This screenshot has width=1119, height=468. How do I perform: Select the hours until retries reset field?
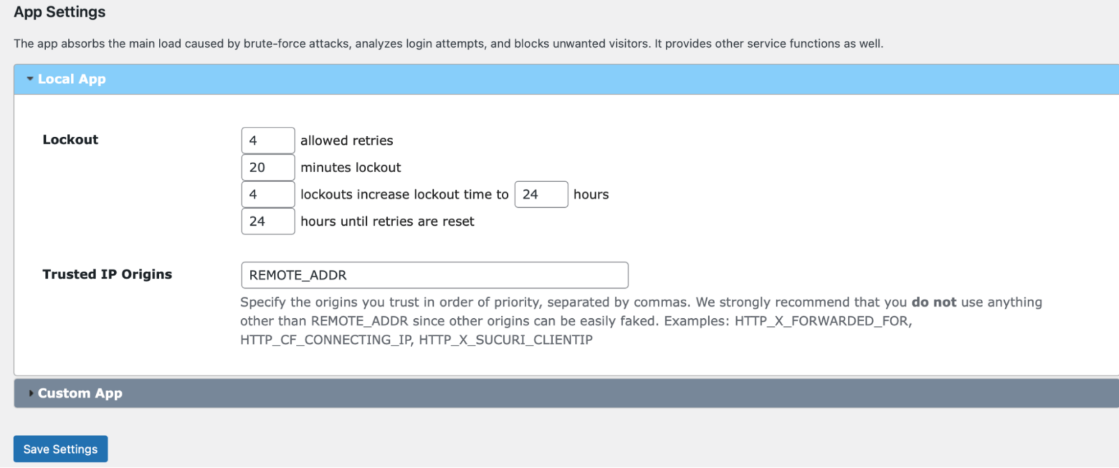[267, 221]
